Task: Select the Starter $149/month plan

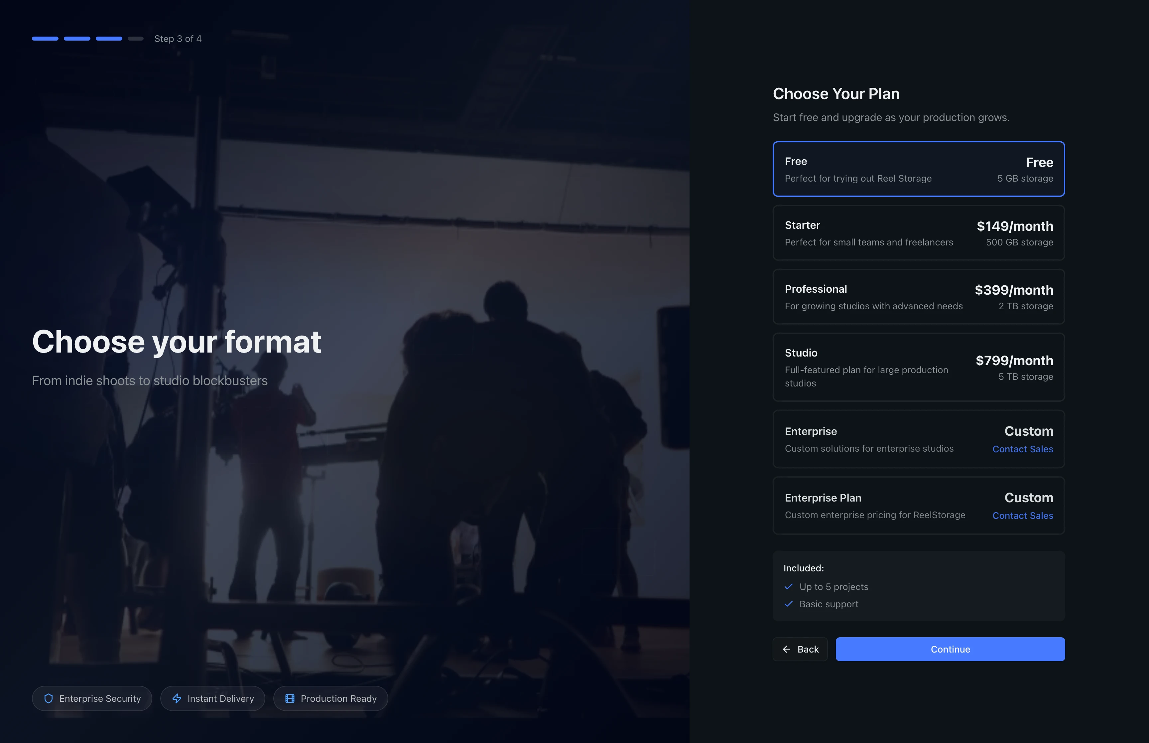Action: click(918, 233)
